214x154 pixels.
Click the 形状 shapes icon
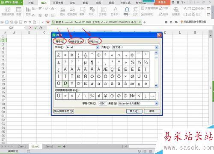pos(92,10)
